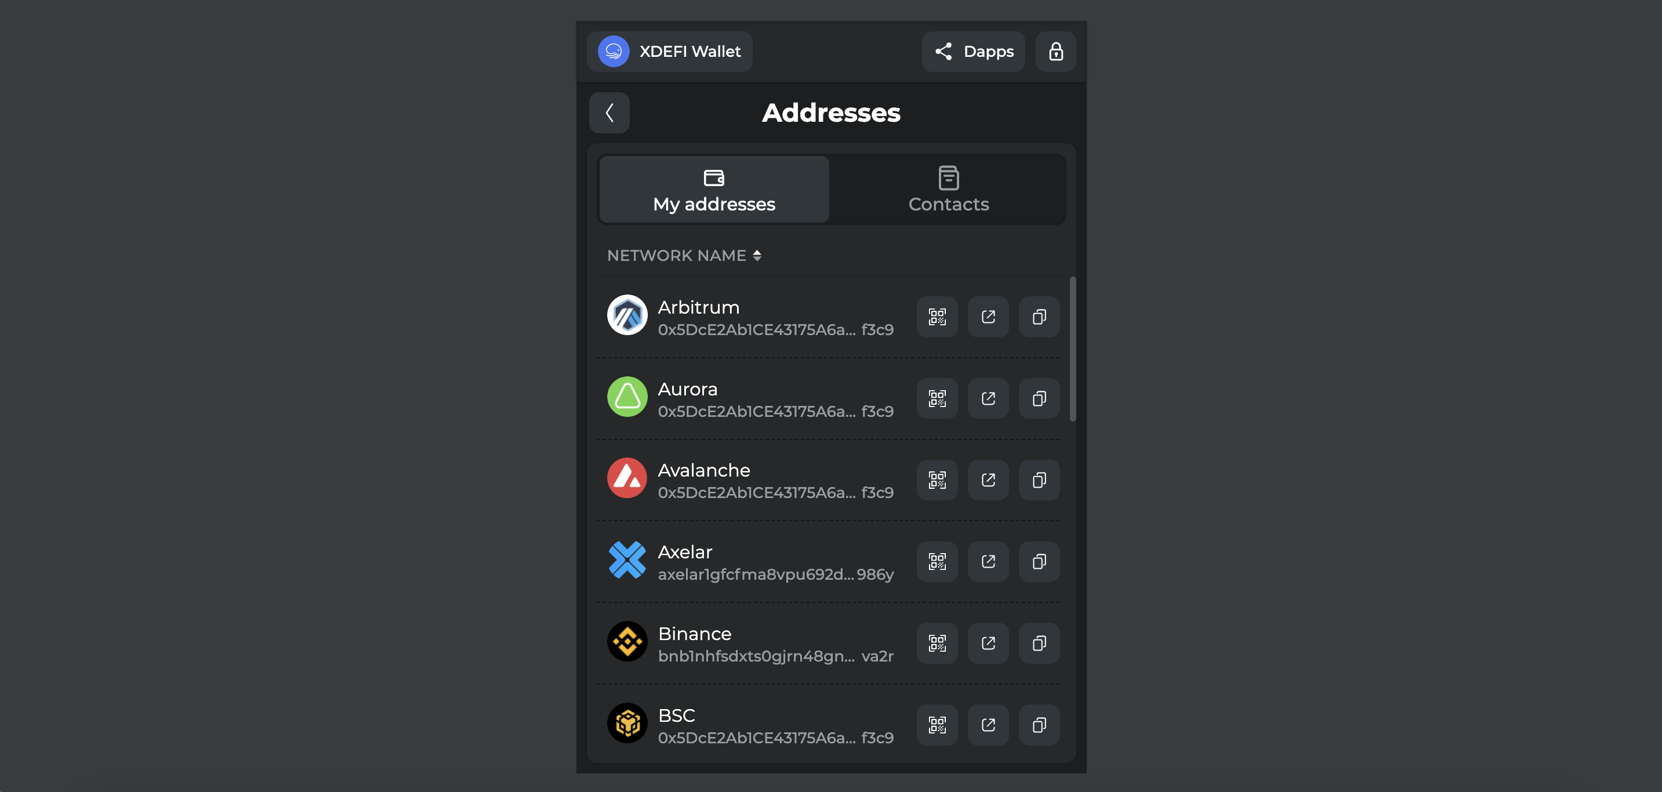Show QR code for Arbitrum address

(x=937, y=317)
